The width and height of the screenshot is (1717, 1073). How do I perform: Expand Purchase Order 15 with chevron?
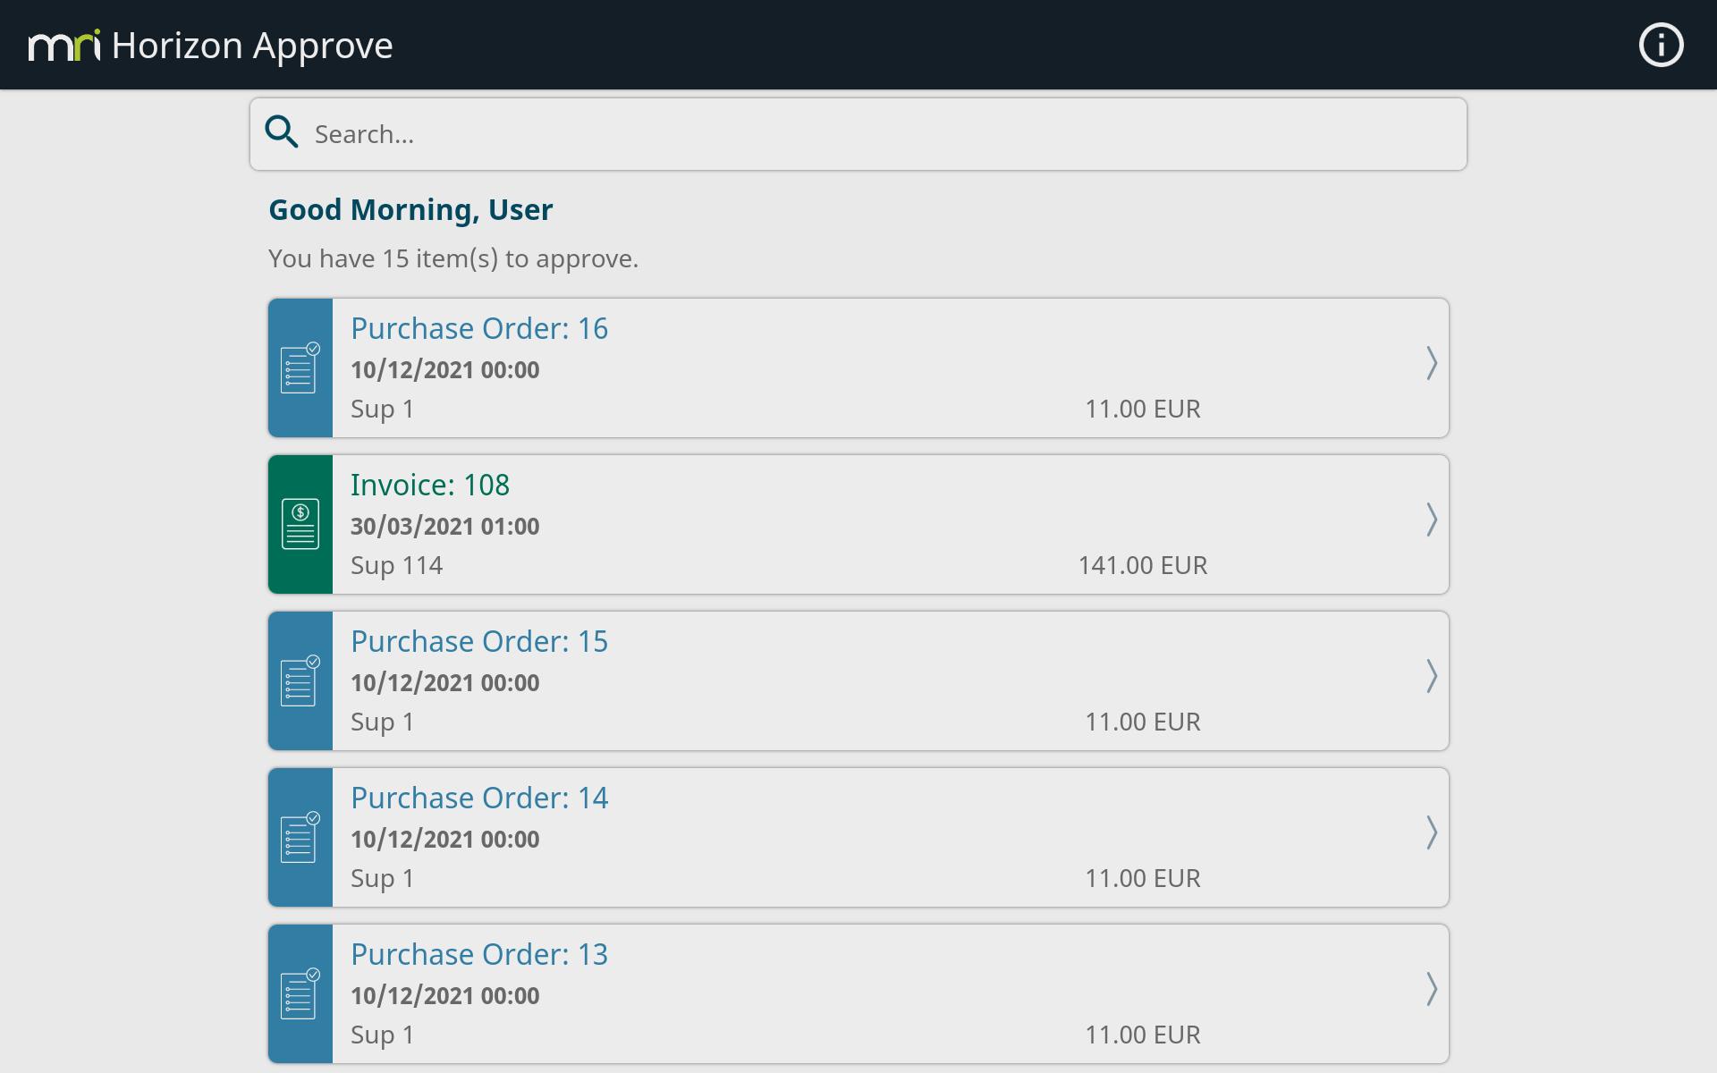(x=1431, y=676)
